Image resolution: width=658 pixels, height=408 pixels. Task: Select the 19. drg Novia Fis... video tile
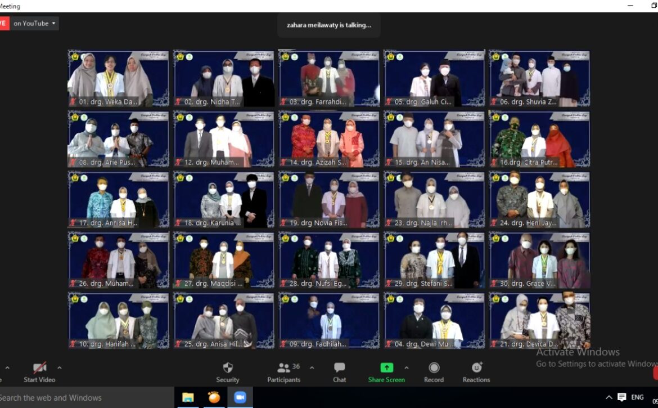click(x=329, y=200)
